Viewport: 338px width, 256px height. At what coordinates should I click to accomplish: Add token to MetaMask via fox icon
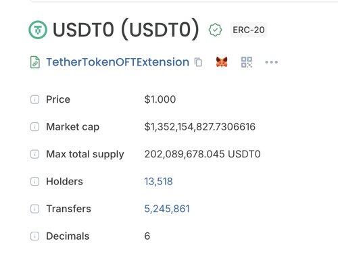pos(222,62)
